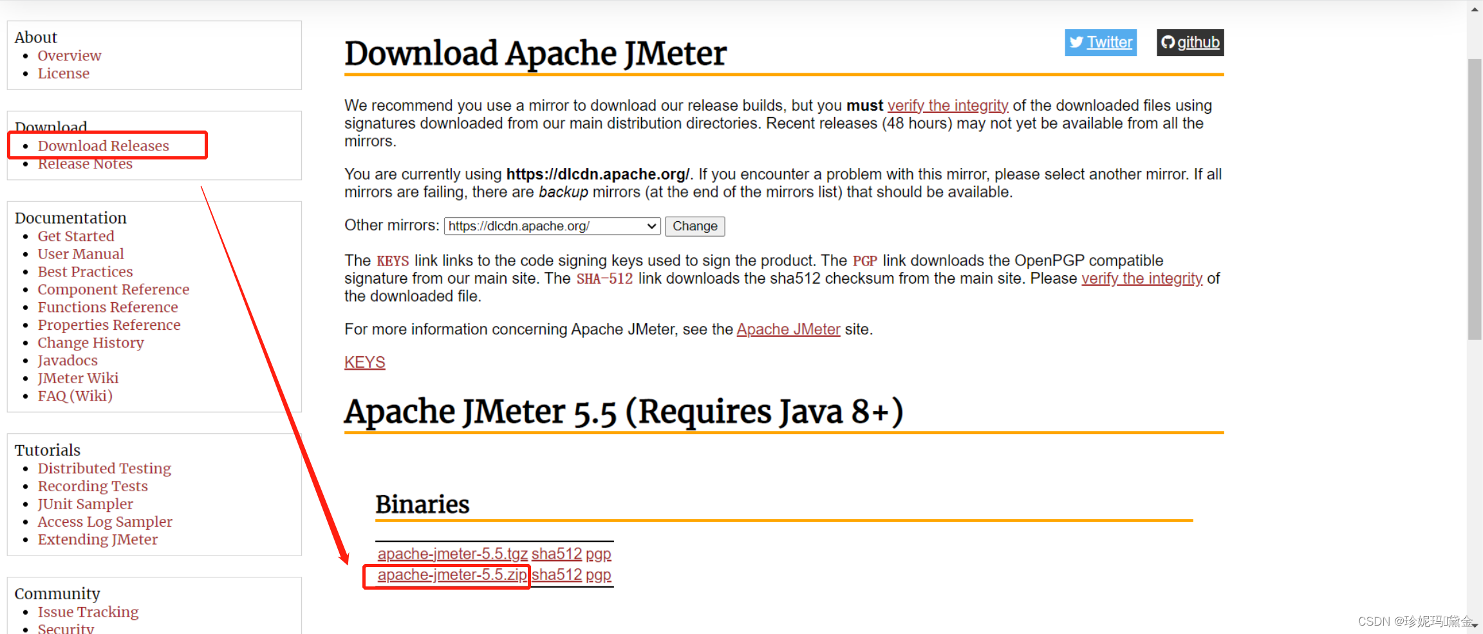Download apache-jmeter-5.5.zip
1483x634 pixels.
tap(452, 575)
